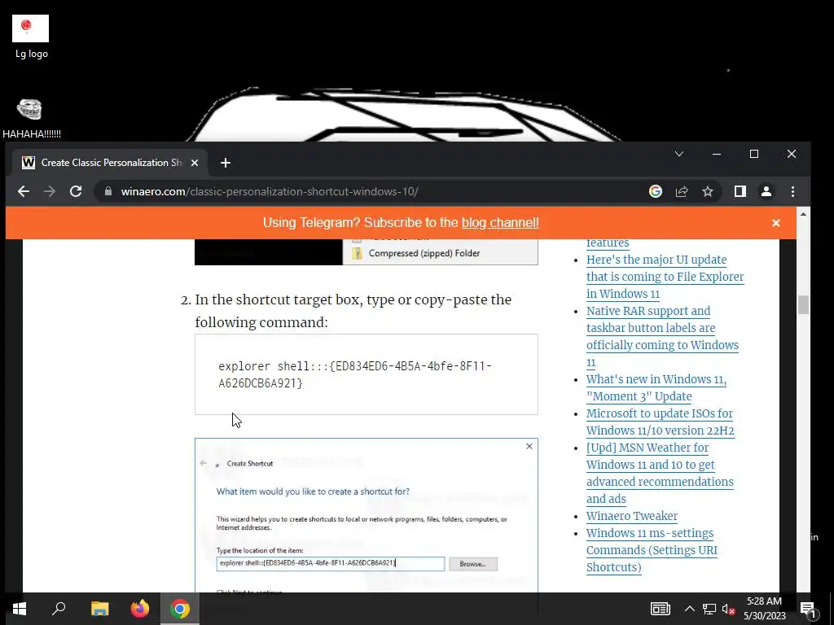834x625 pixels.
Task: Open the Native RAR support article link
Action: pyautogui.click(x=662, y=336)
